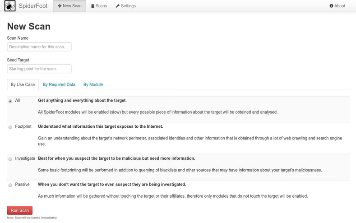Click the SpiderFoot spider logo
356x223 pixels.
pyautogui.click(x=10, y=6)
